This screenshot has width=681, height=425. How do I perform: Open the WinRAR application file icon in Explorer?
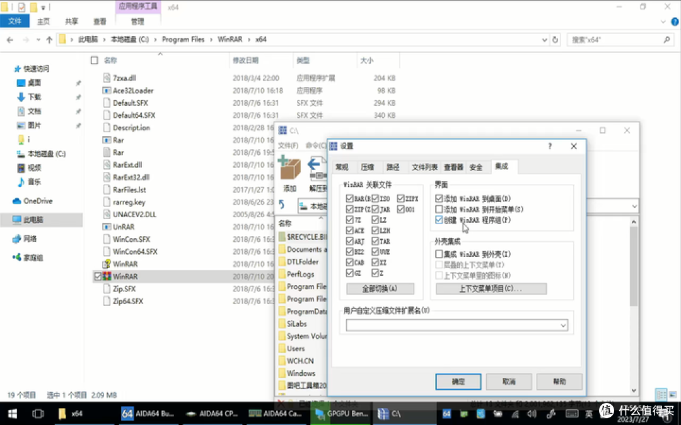[107, 276]
